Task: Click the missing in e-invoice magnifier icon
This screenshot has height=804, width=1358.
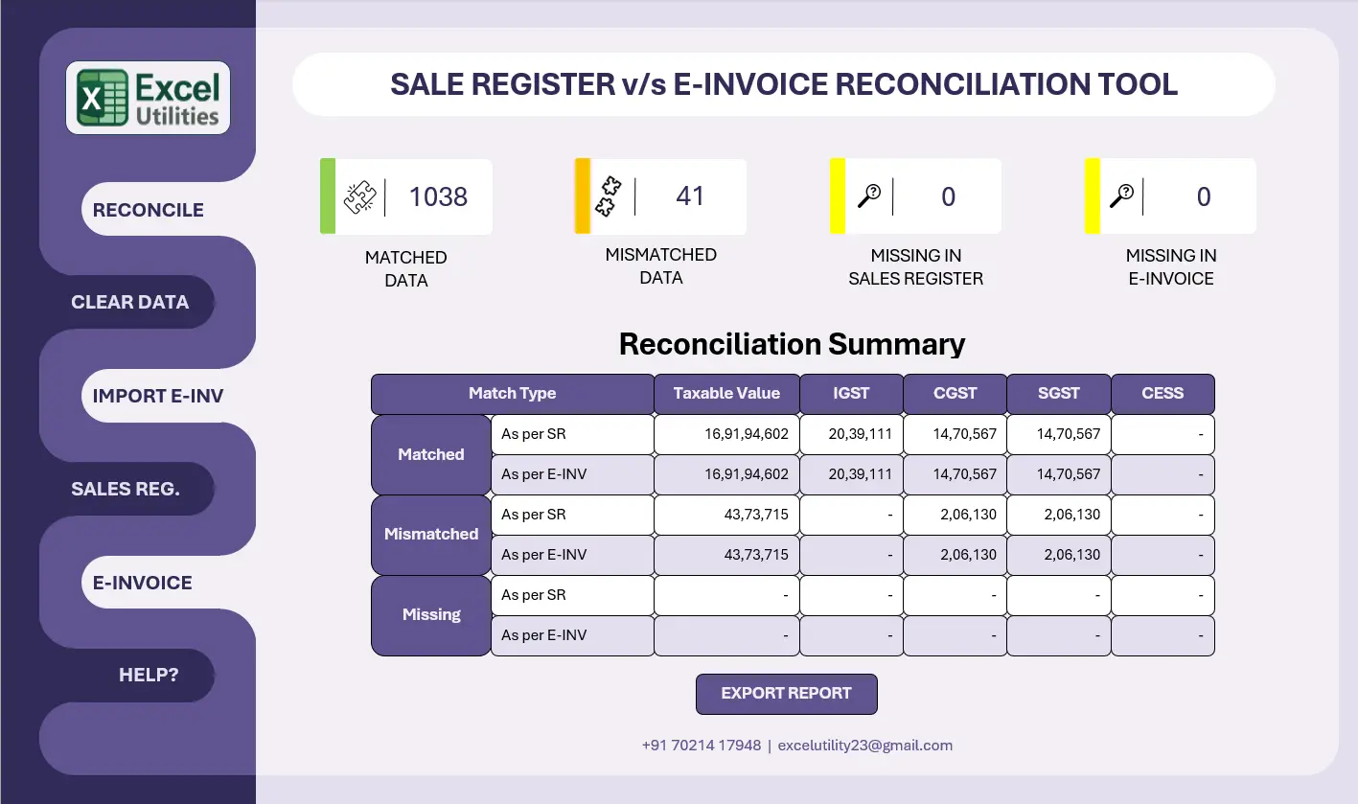Action: [x=1121, y=196]
